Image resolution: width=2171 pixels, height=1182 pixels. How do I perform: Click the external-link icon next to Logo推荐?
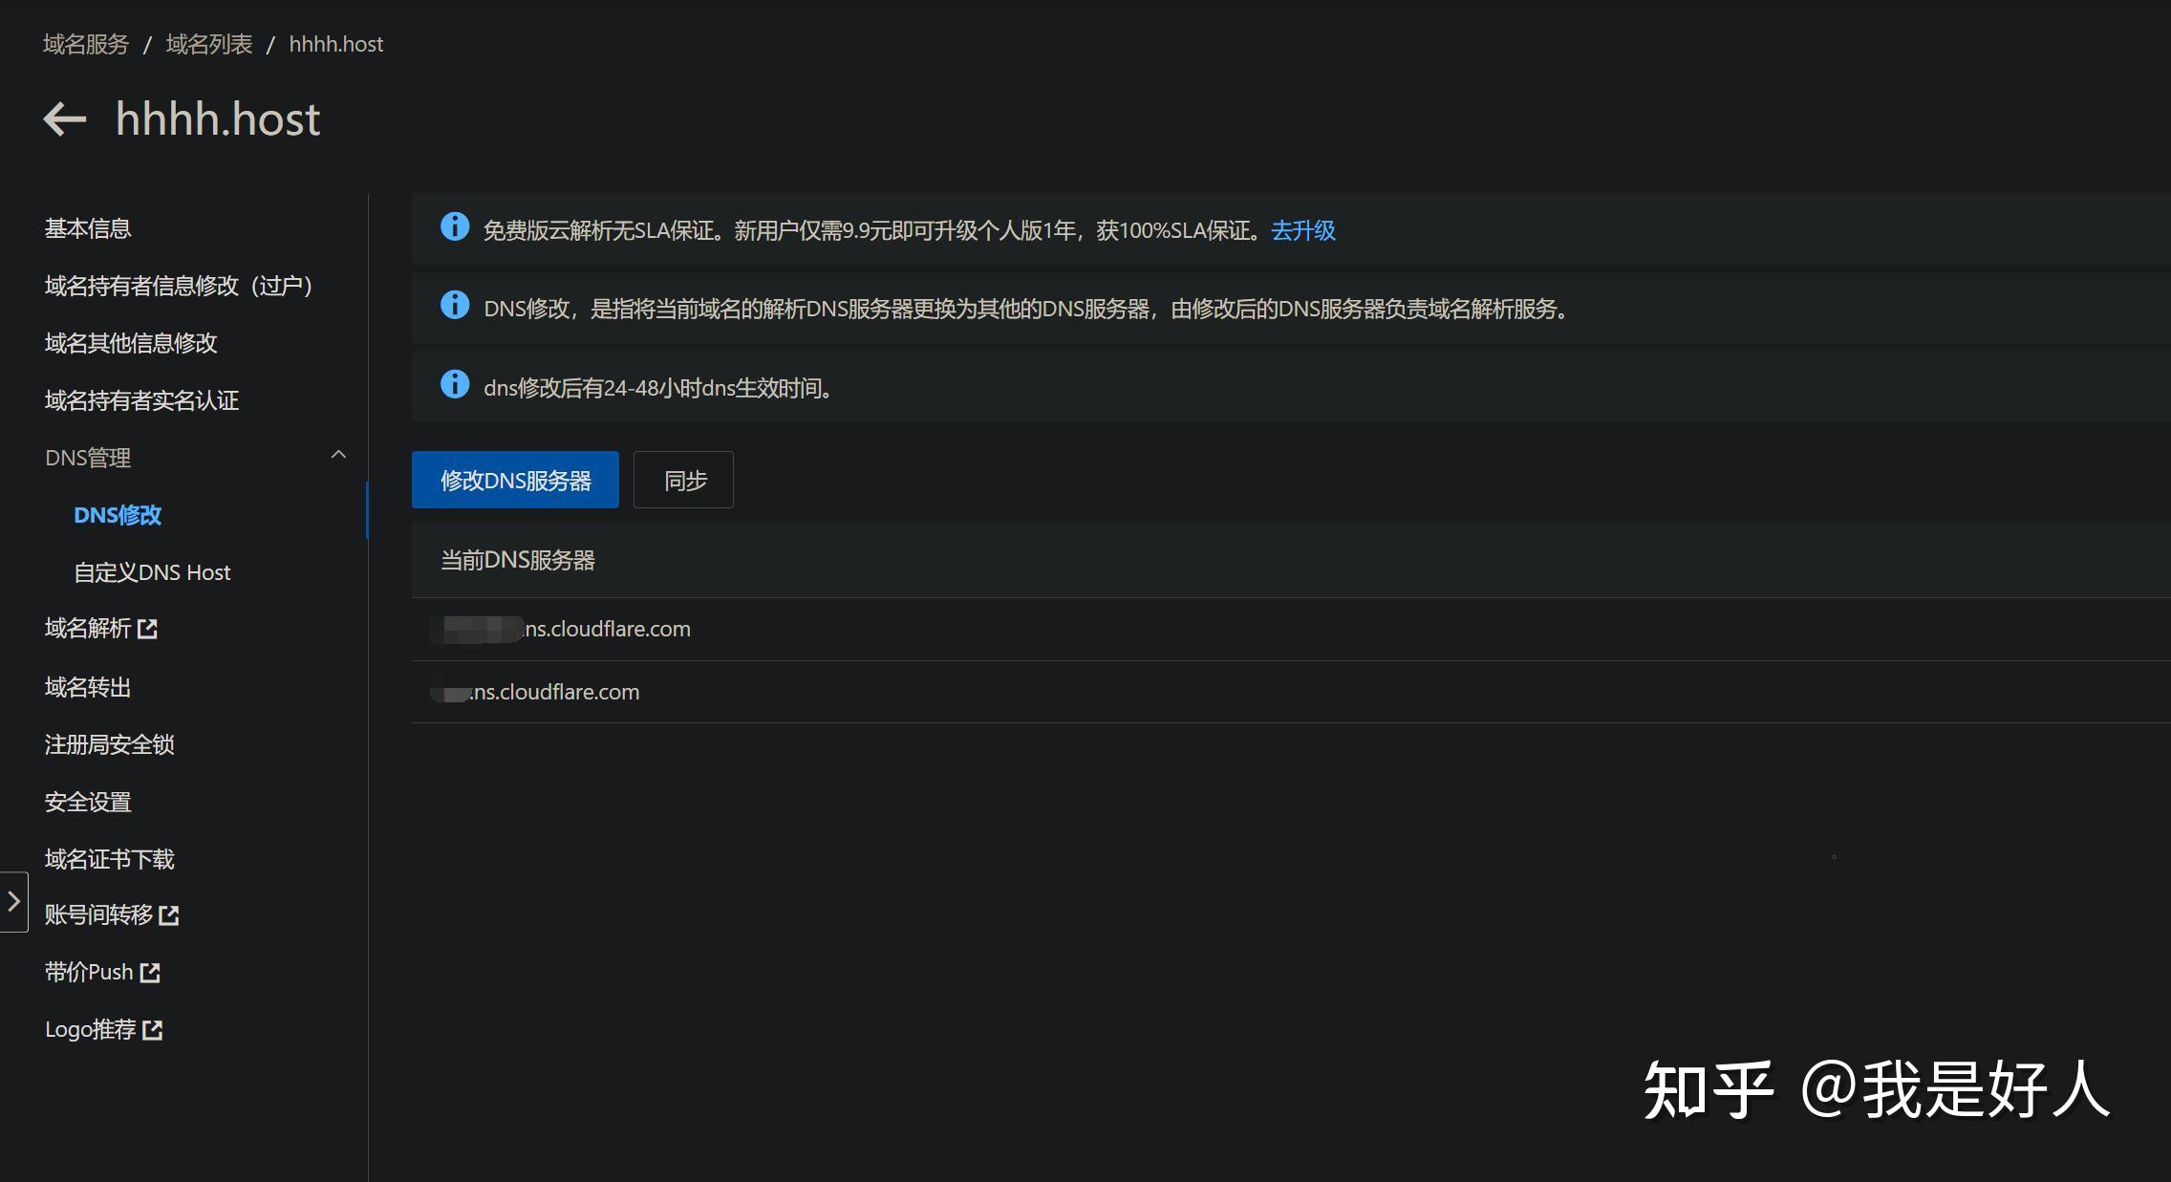coord(153,1030)
